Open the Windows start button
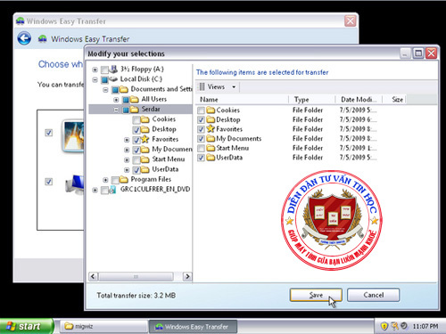 (x=27, y=326)
